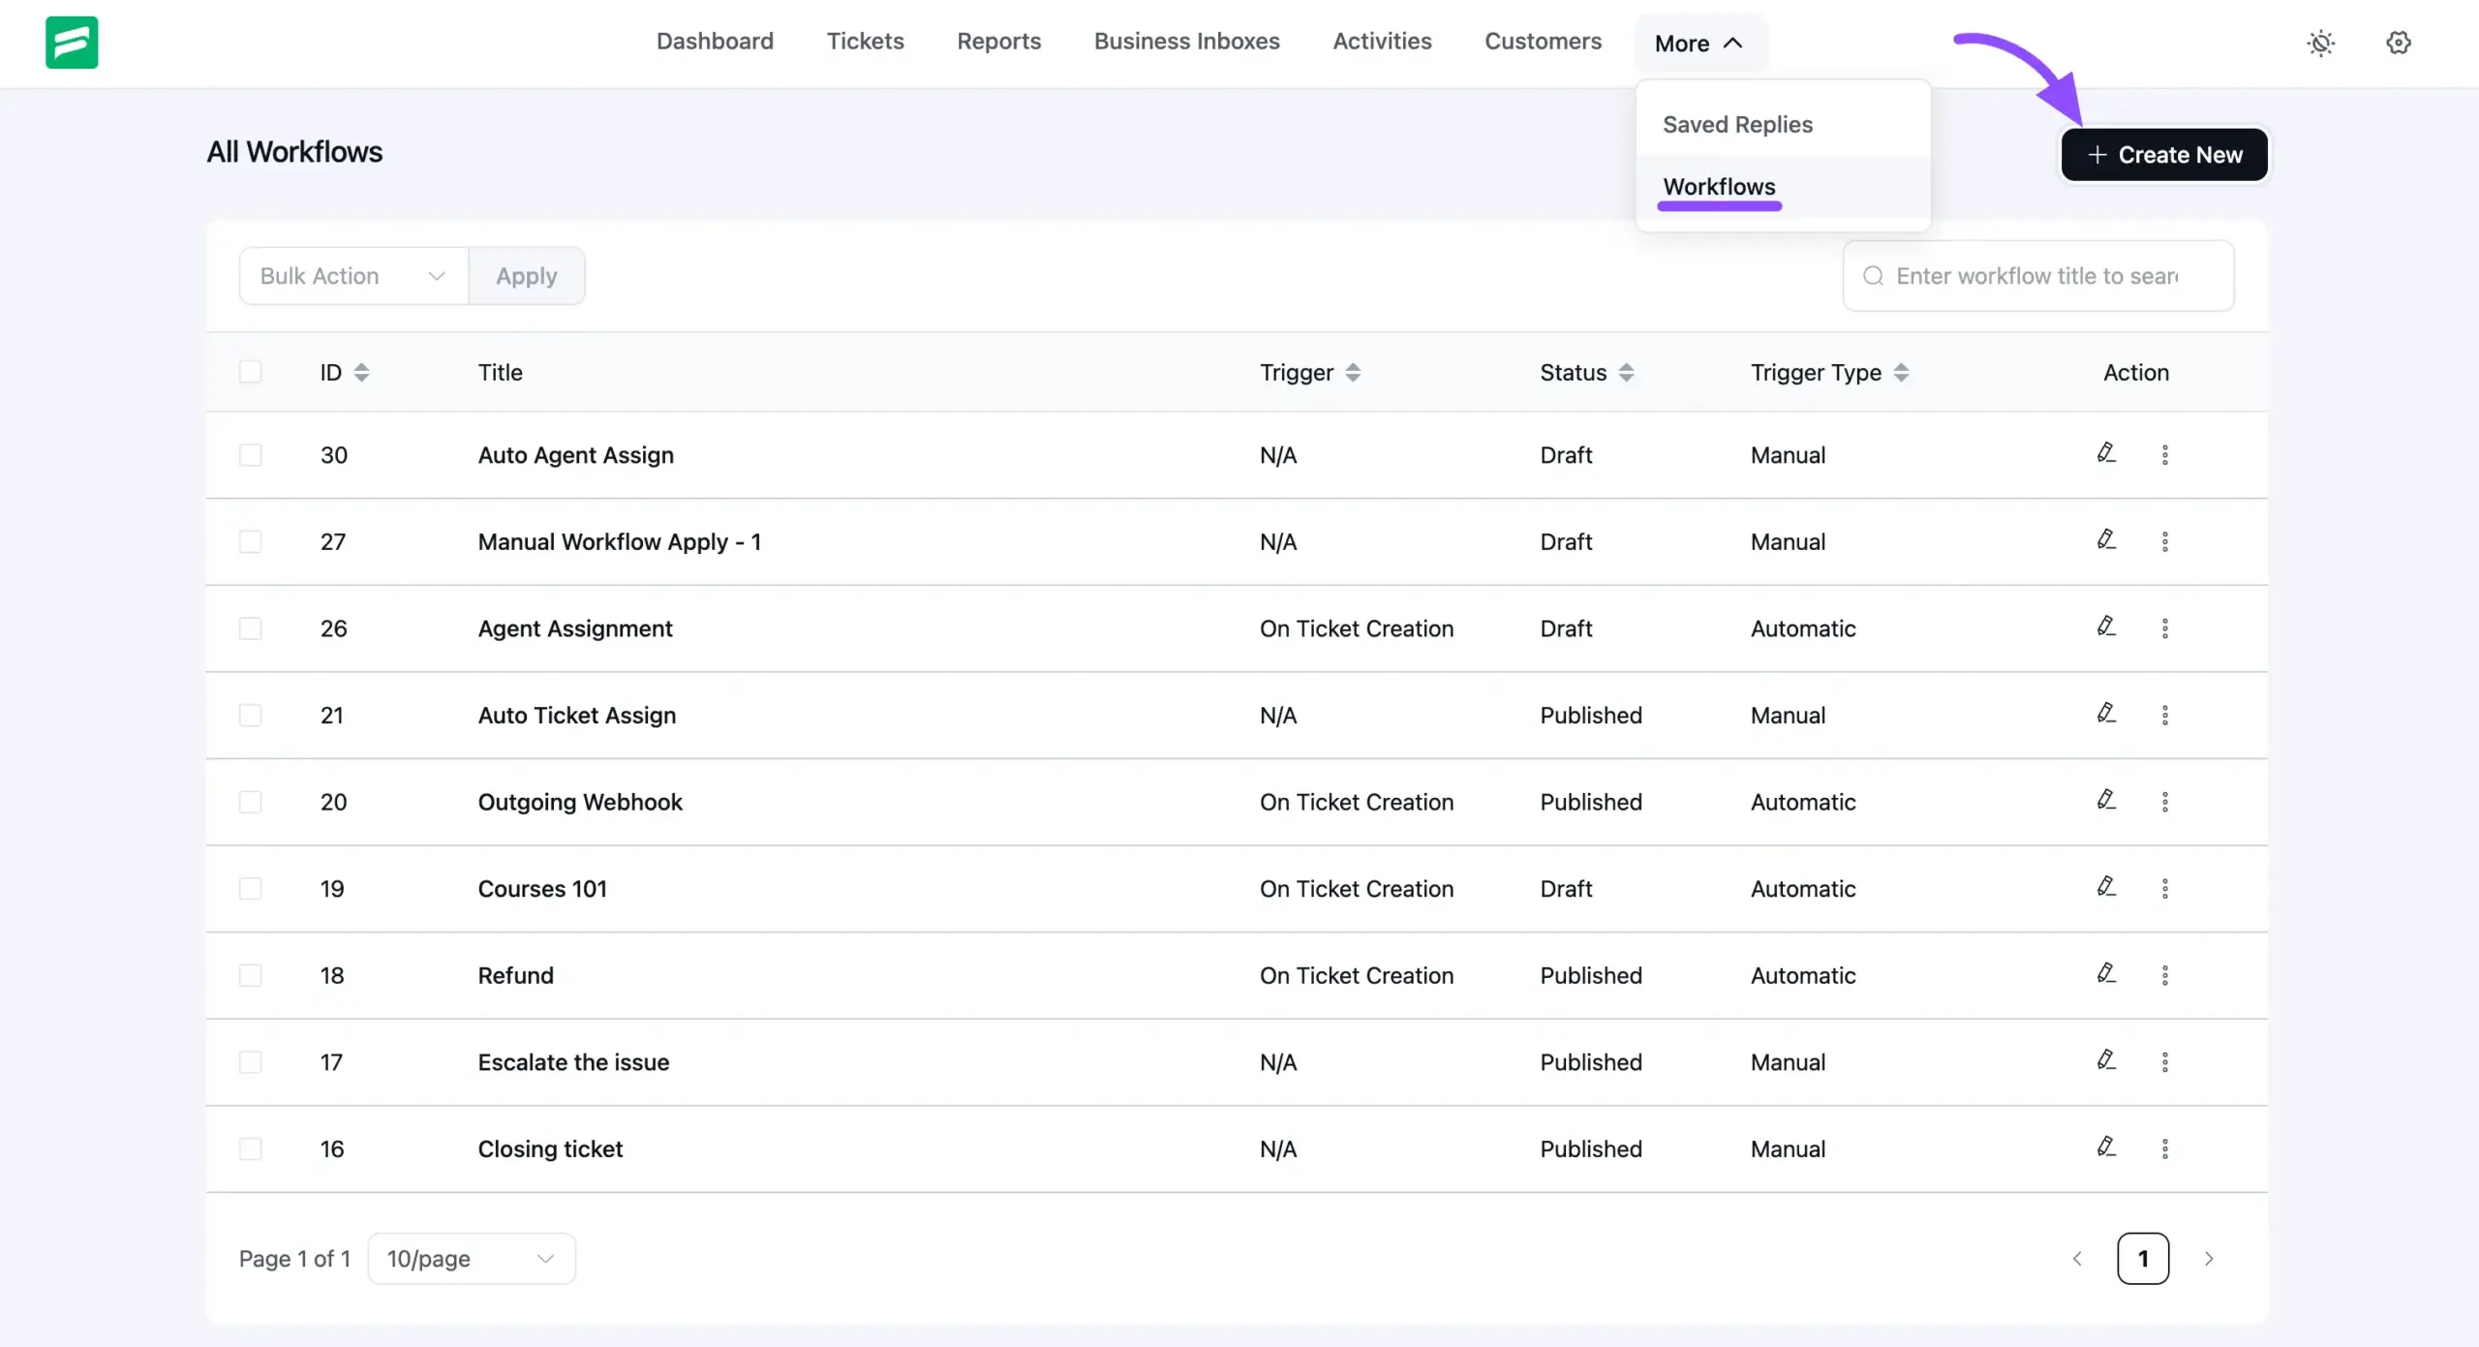This screenshot has height=1347, width=2479.
Task: Collapse the More menu
Action: point(1700,44)
